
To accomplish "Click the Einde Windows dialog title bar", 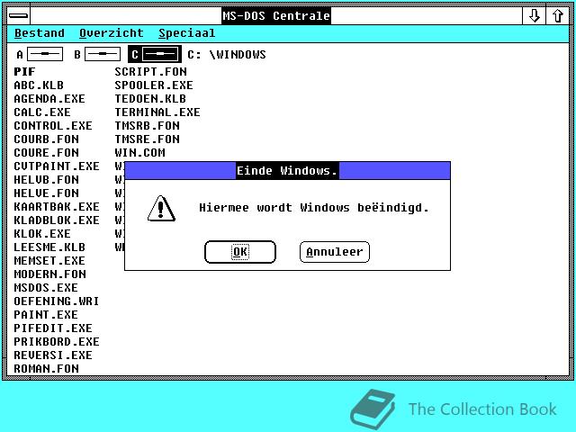I will 287,170.
